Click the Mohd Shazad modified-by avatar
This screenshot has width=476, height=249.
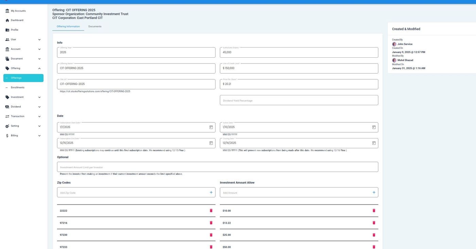394,60
